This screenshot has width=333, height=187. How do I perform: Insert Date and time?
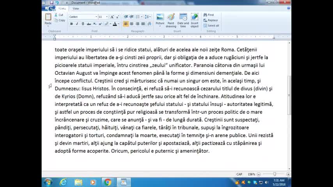[x=183, y=20]
